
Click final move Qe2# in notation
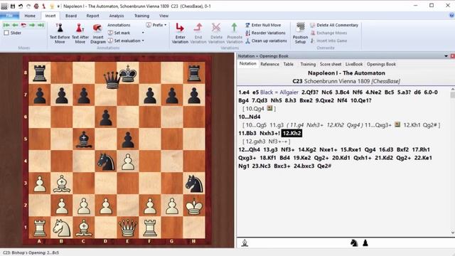click(x=324, y=166)
